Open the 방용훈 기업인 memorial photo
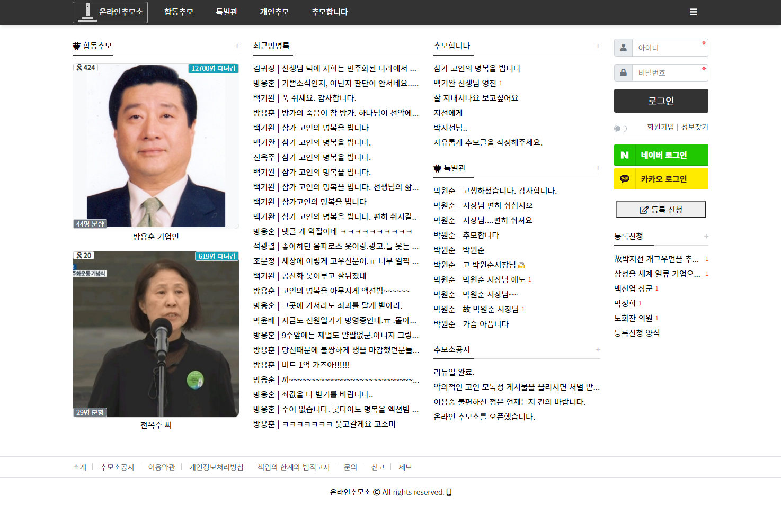 pos(156,146)
